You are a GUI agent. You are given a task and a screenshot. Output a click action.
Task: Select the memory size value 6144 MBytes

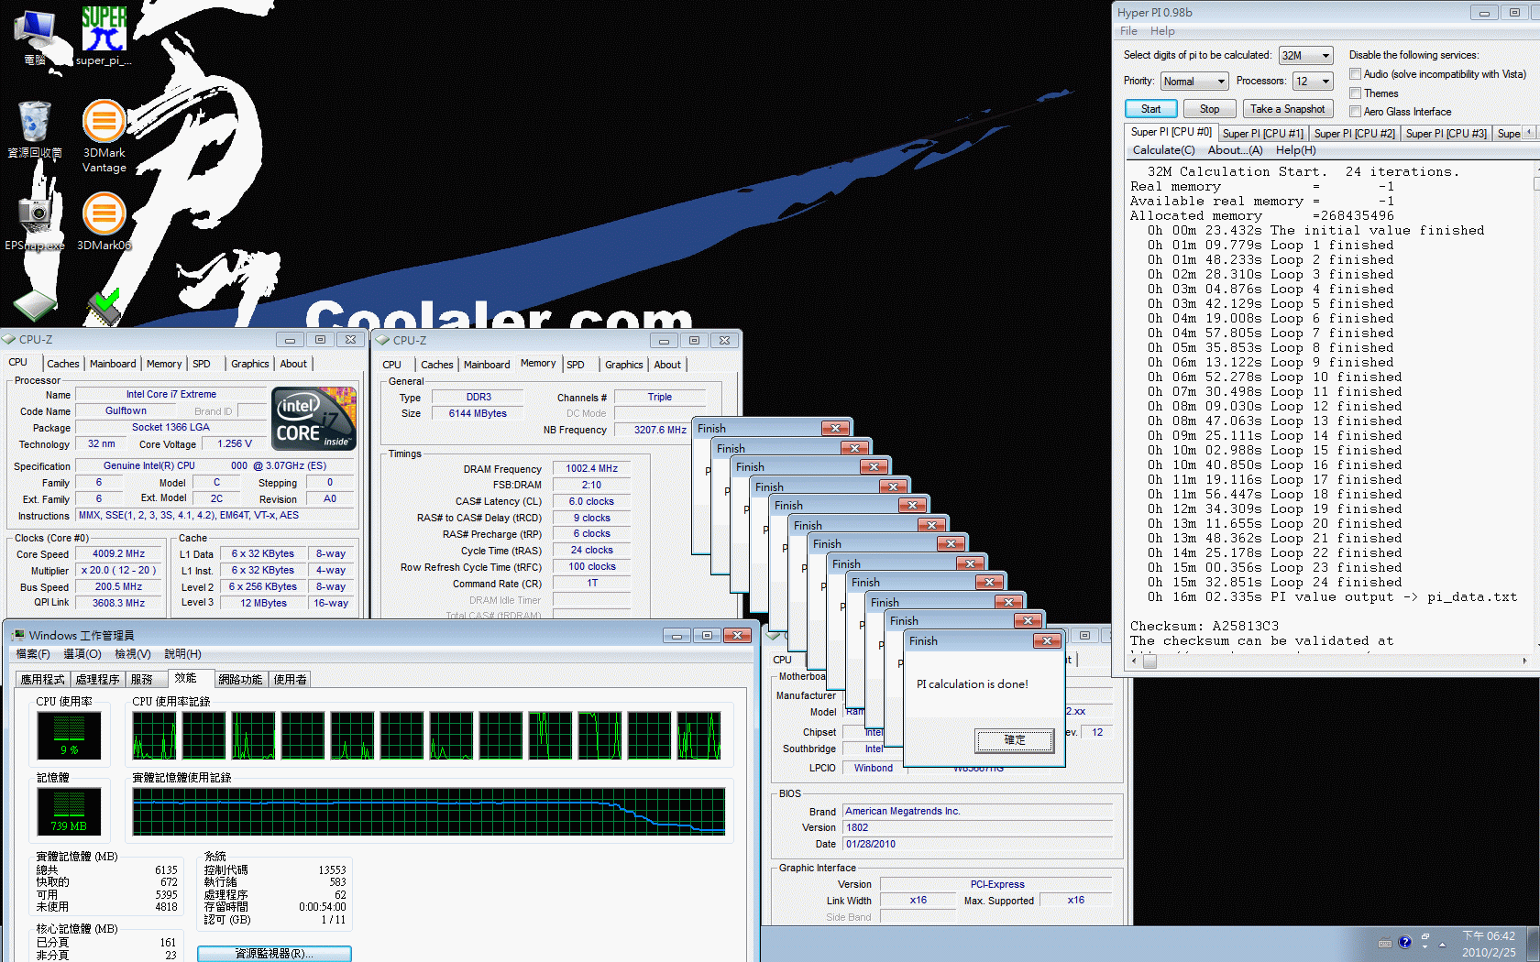(478, 413)
